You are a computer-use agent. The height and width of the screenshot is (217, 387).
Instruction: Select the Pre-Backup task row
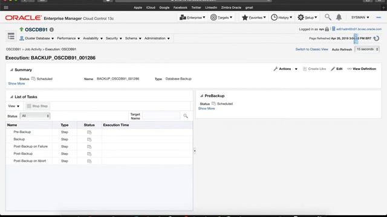tap(99, 132)
